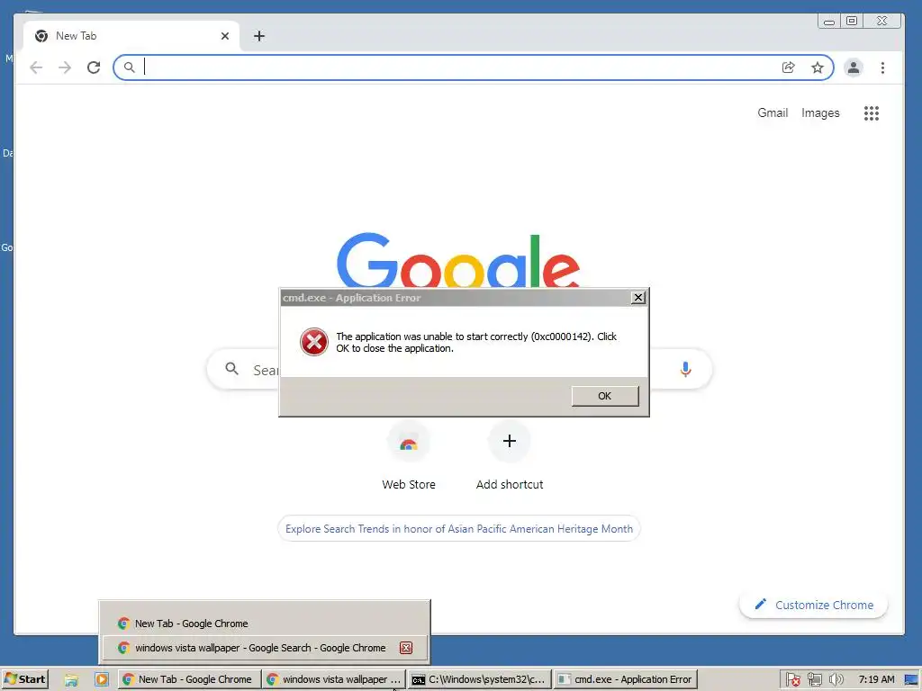This screenshot has height=691, width=922.
Task: Switch to New Tab - Google Chrome taskbar button
Action: pyautogui.click(x=188, y=679)
